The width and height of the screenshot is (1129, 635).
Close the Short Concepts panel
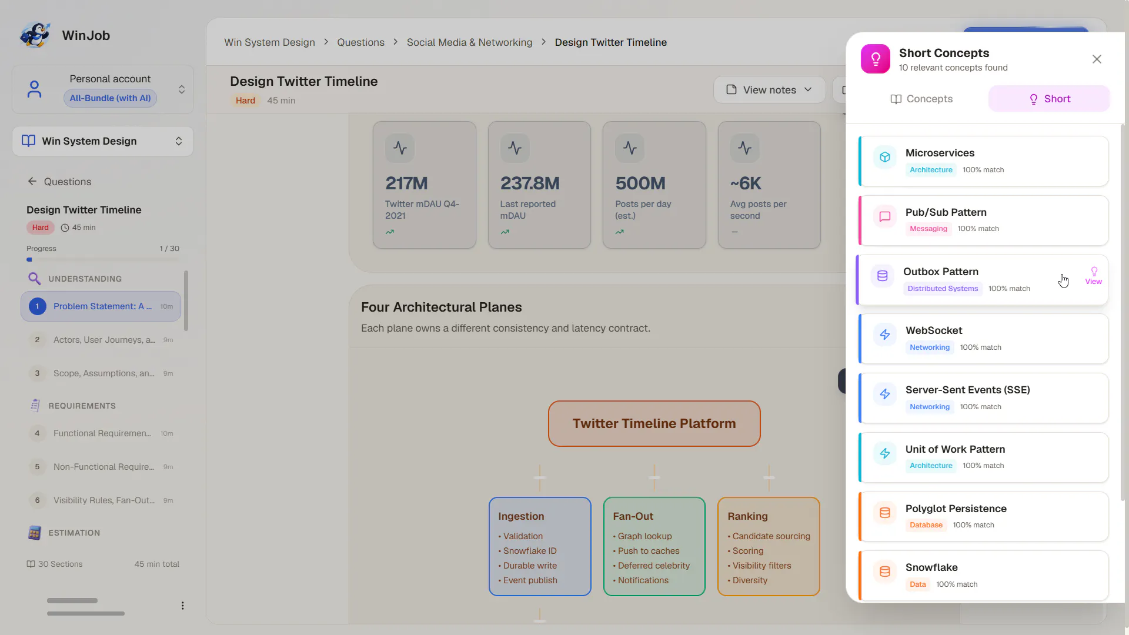coord(1097,59)
